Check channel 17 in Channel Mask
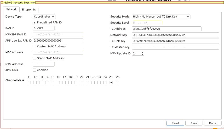This screenshot has width=224, height=129. (x=64, y=82)
